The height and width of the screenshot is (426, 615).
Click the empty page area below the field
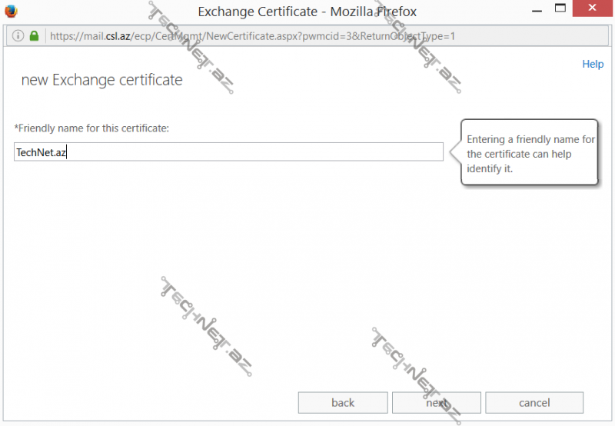pyautogui.click(x=231, y=254)
